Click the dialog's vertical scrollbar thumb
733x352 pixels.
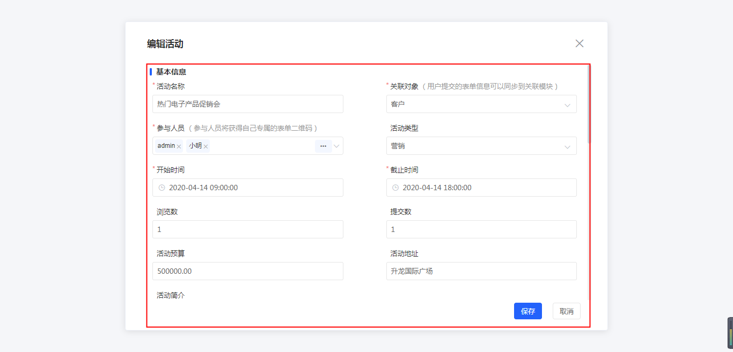point(589,104)
